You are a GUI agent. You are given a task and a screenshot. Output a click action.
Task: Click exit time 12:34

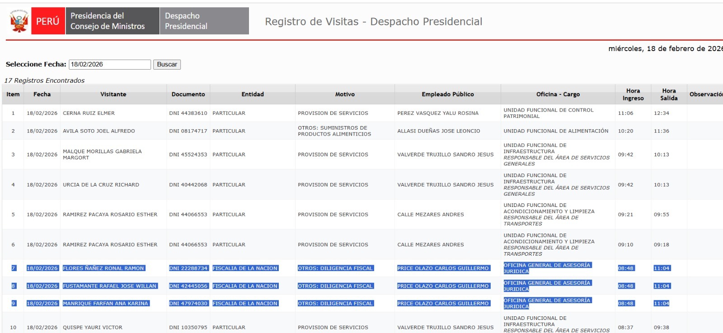[x=662, y=113]
